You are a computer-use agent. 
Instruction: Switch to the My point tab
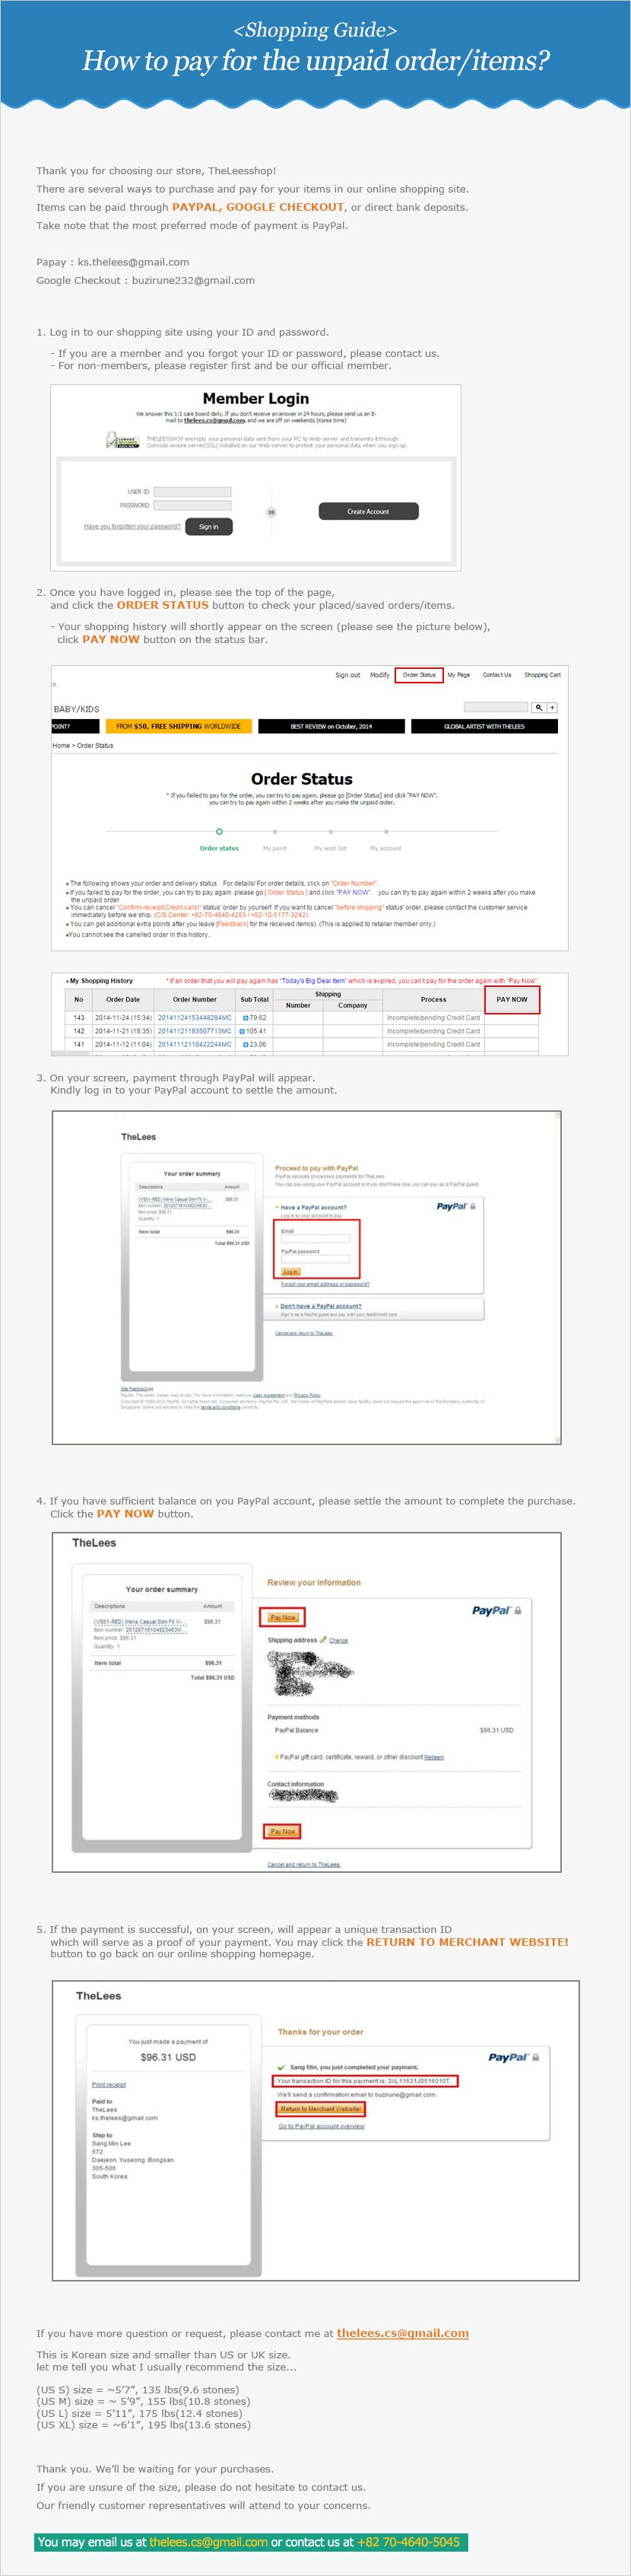click(274, 848)
